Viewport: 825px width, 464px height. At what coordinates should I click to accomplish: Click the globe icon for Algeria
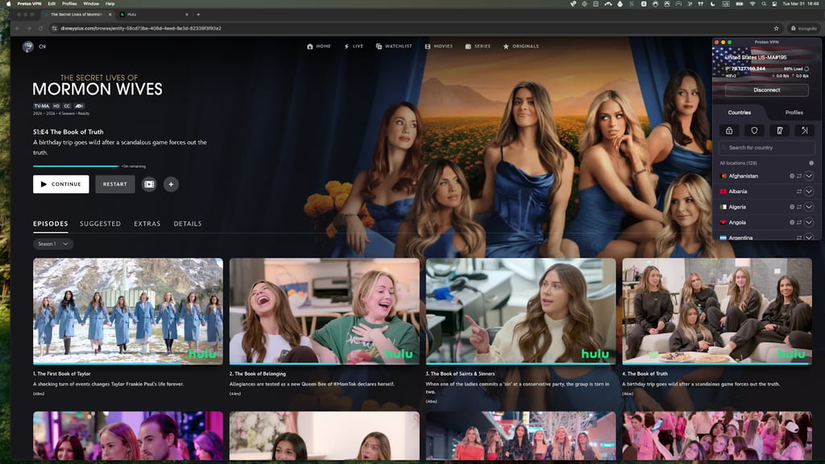coord(792,207)
